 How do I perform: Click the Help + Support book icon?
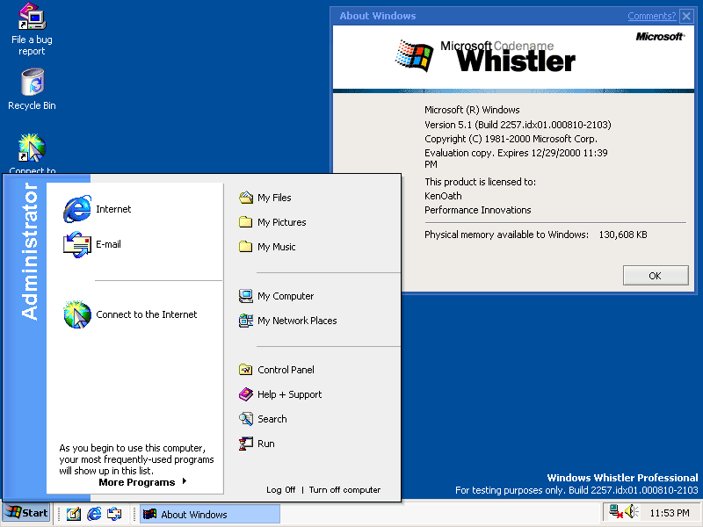tap(246, 394)
